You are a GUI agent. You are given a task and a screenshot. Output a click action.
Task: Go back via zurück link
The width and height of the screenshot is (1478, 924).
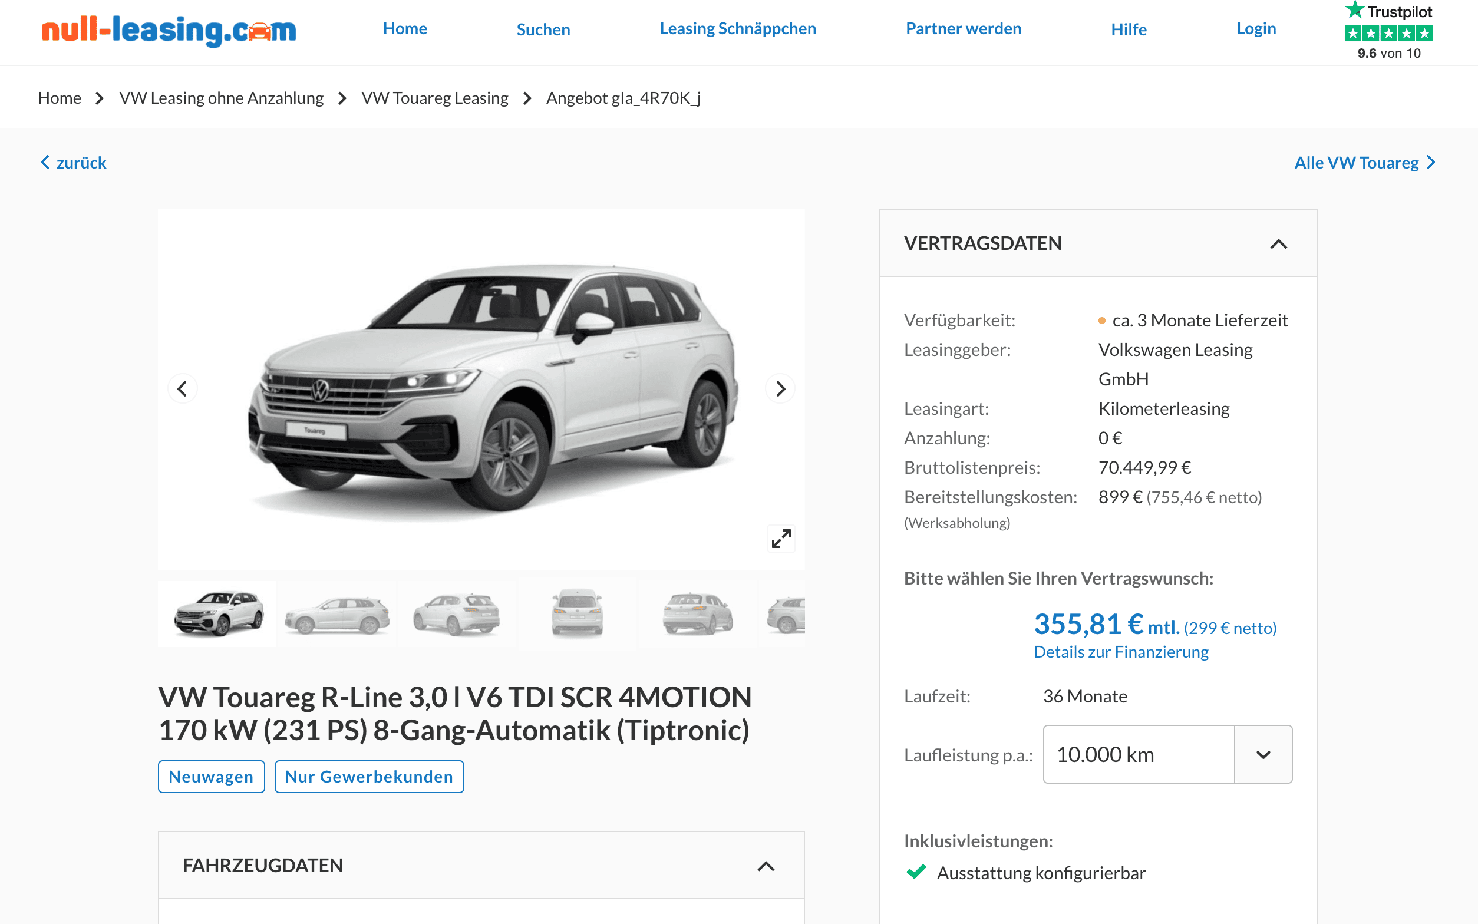click(73, 163)
